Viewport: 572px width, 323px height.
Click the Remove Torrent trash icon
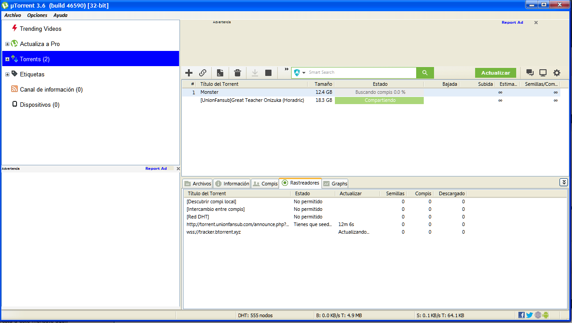(x=238, y=73)
